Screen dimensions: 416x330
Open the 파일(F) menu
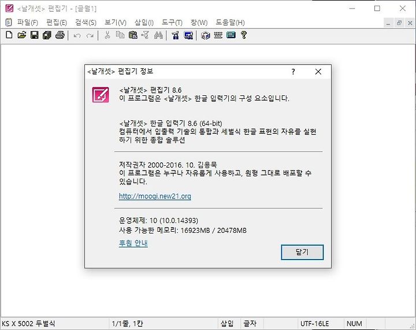[28, 23]
